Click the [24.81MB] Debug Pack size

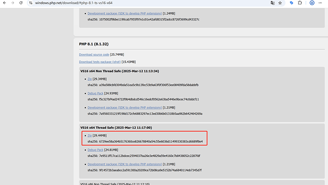pos(111,150)
